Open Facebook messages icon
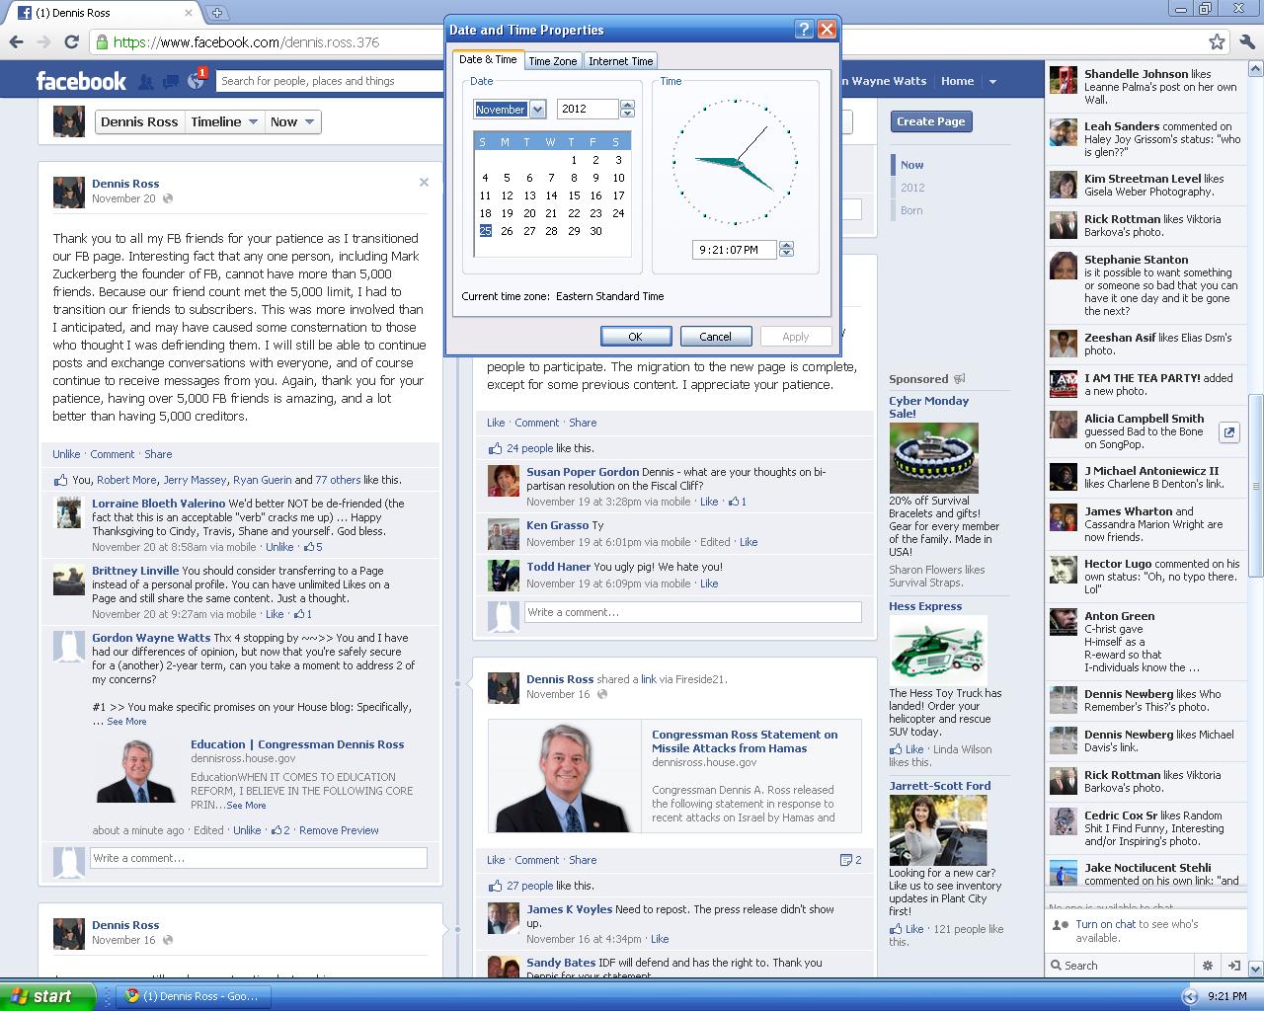The height and width of the screenshot is (1011, 1264). (x=171, y=81)
